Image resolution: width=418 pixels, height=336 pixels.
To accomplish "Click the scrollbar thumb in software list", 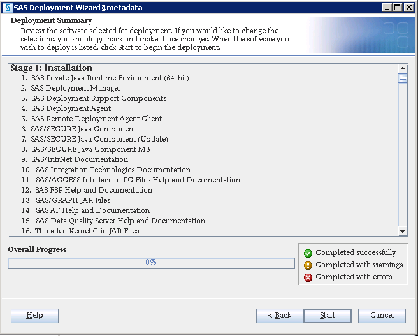I will tap(403, 78).
